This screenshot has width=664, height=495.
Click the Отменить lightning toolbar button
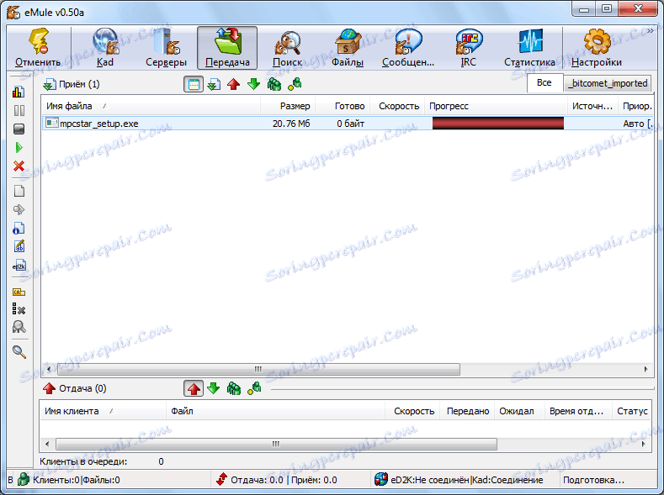pyautogui.click(x=38, y=48)
